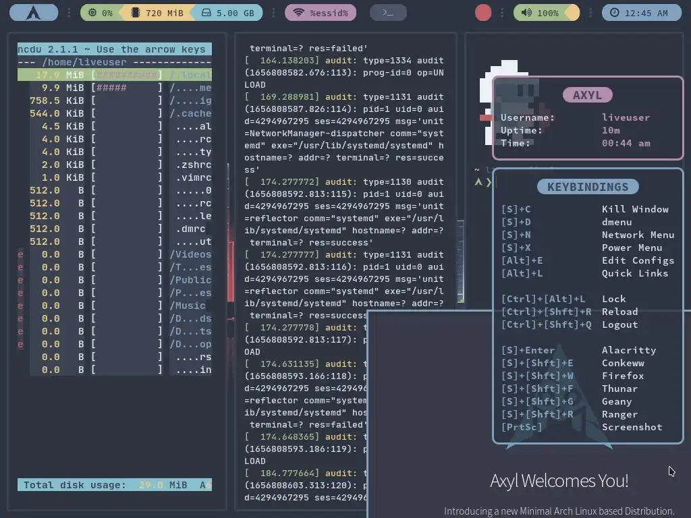The height and width of the screenshot is (518, 691).
Task: Click the Logout keybinding entry
Action: pyautogui.click(x=620, y=324)
